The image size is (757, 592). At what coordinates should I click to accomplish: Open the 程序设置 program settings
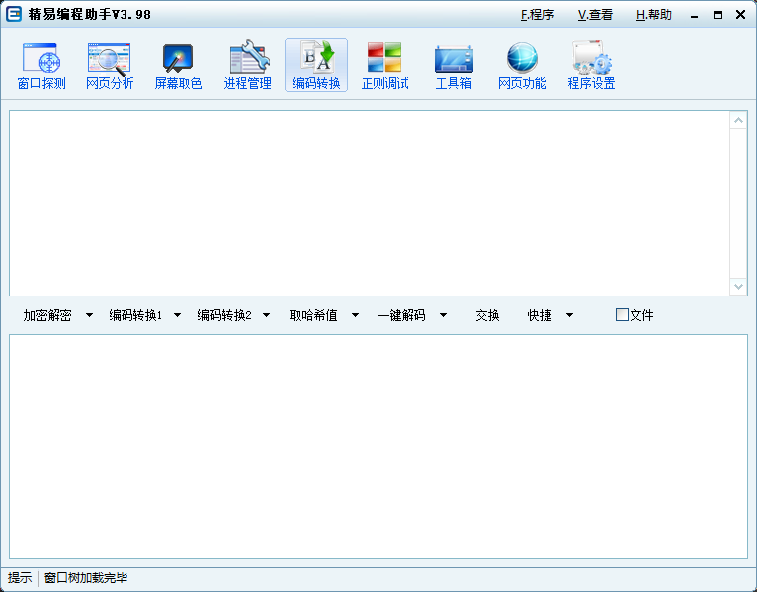(x=591, y=65)
